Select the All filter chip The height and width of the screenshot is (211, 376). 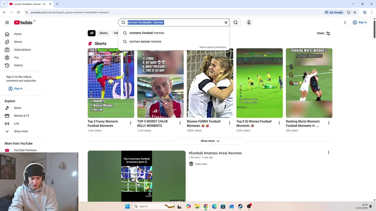click(x=92, y=33)
